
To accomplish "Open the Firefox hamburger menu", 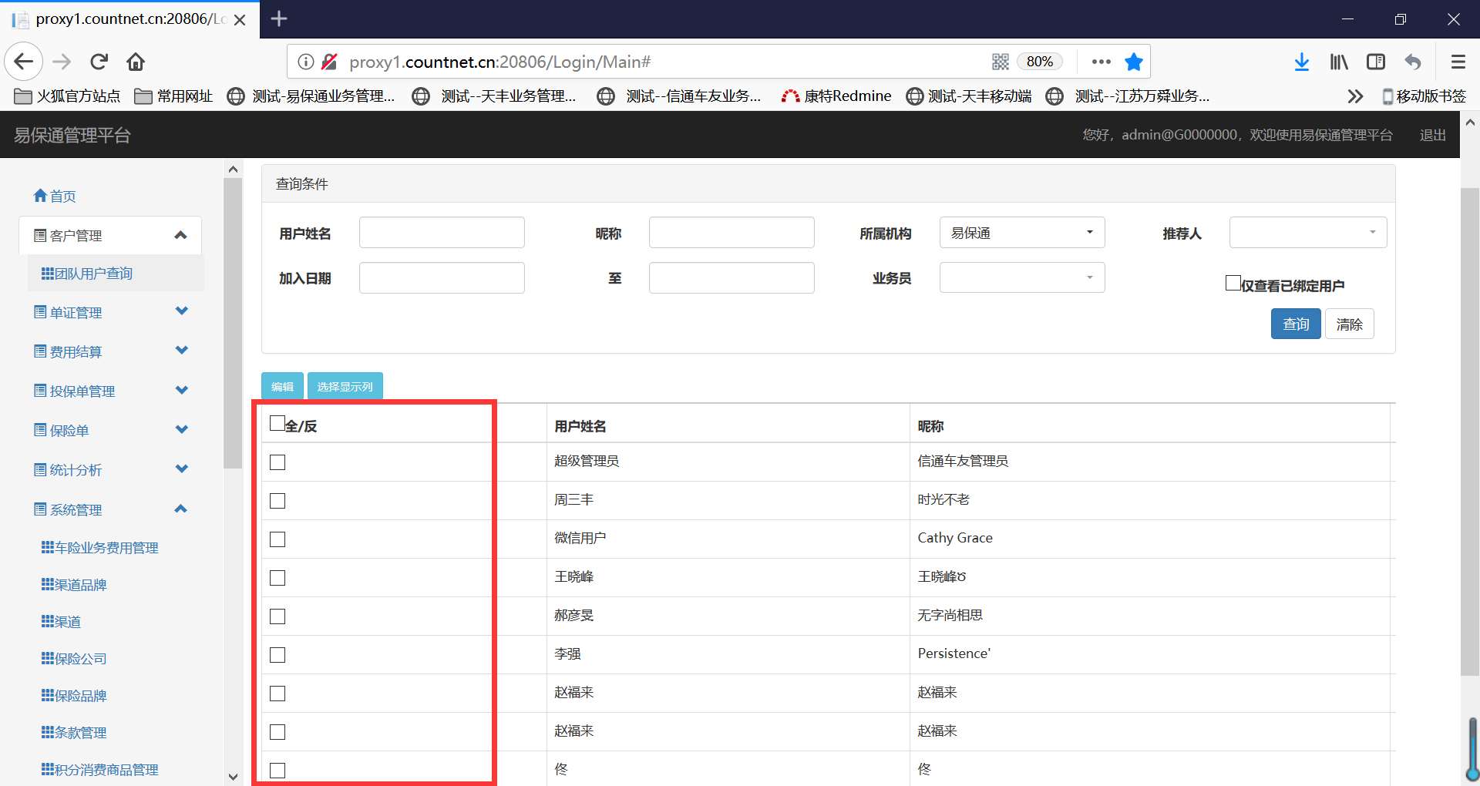I will pos(1458,62).
